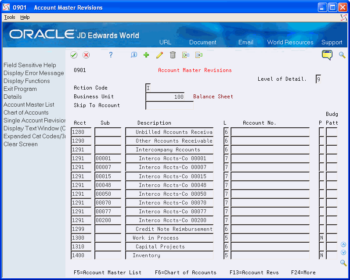Click the next record arrow icon
Screen dimensions: 350x280
pyautogui.click(x=199, y=55)
